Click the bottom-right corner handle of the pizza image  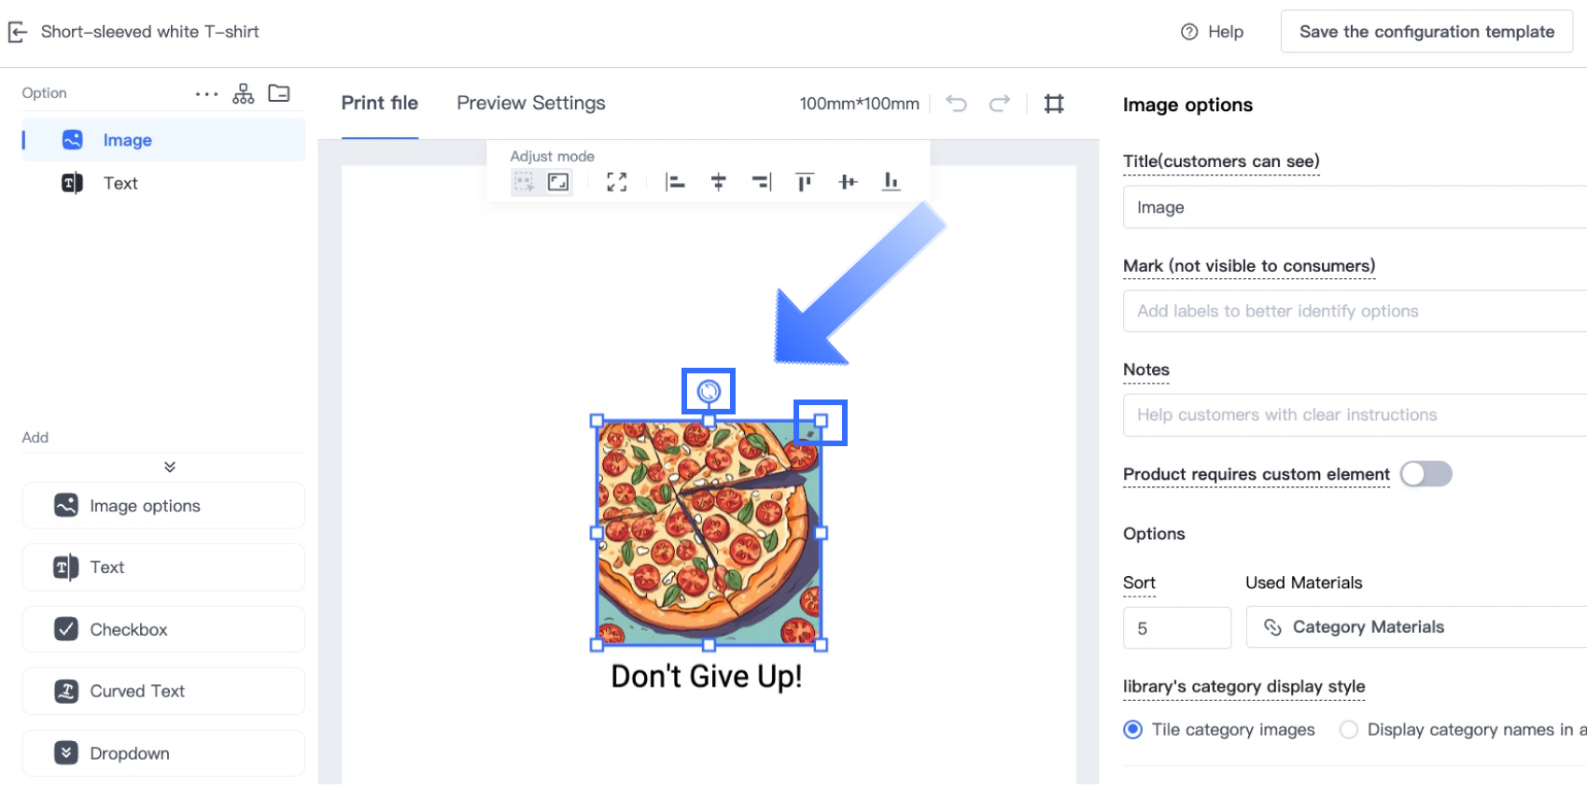point(822,645)
